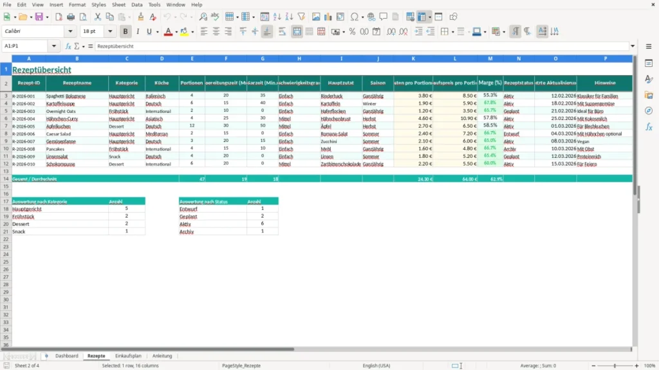Expand Name Box dropdown

tap(54, 46)
